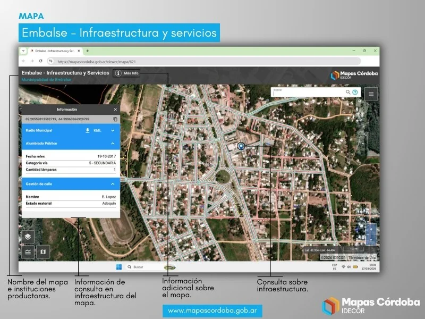Open the help question mark icon
Screen dimensions: 425x319
[355, 92]
